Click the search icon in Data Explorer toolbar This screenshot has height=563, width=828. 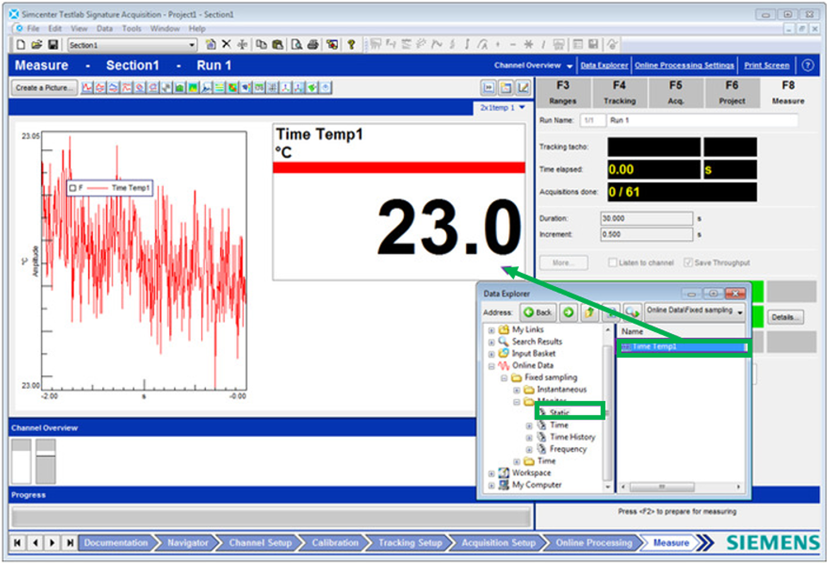click(633, 312)
